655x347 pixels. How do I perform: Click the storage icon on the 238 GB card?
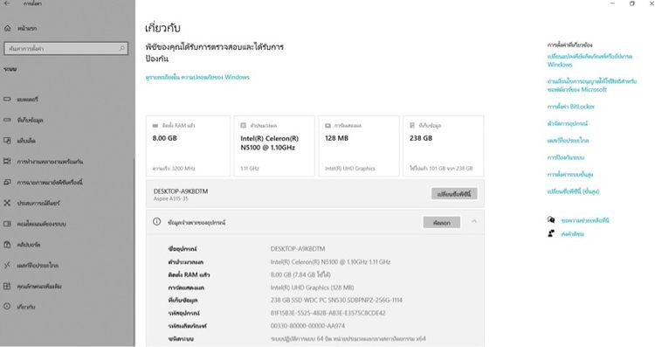[412, 125]
